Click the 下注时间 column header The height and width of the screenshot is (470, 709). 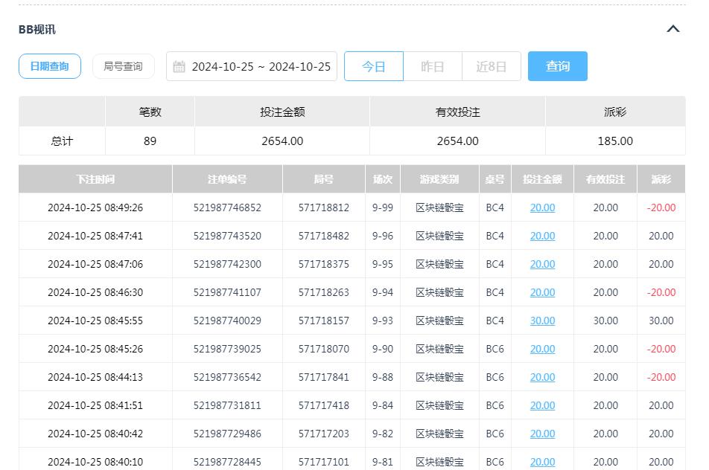tap(95, 178)
